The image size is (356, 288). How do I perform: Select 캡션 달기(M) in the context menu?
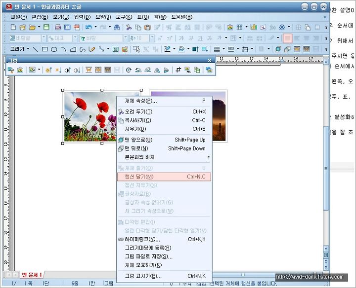tap(164, 177)
